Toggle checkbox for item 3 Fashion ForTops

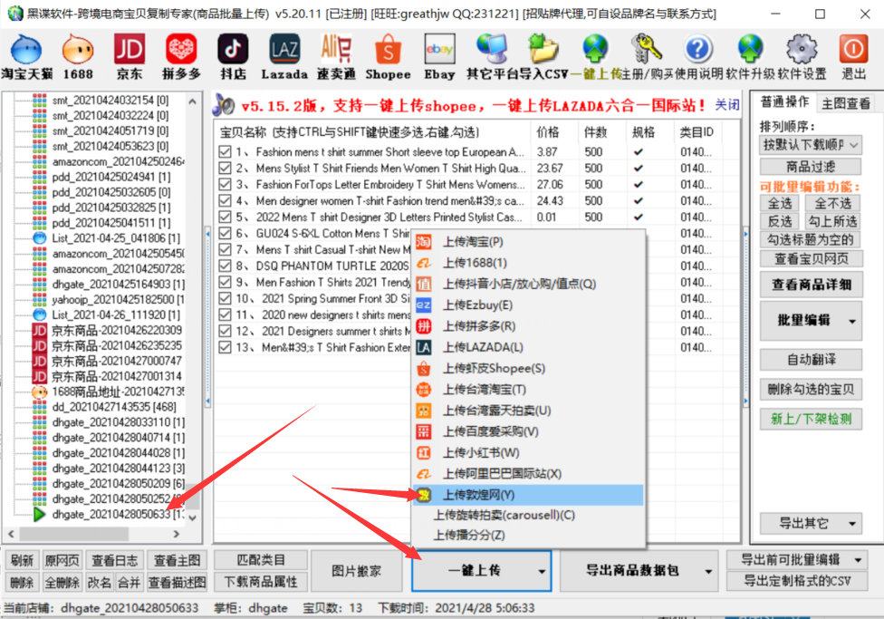click(x=225, y=185)
